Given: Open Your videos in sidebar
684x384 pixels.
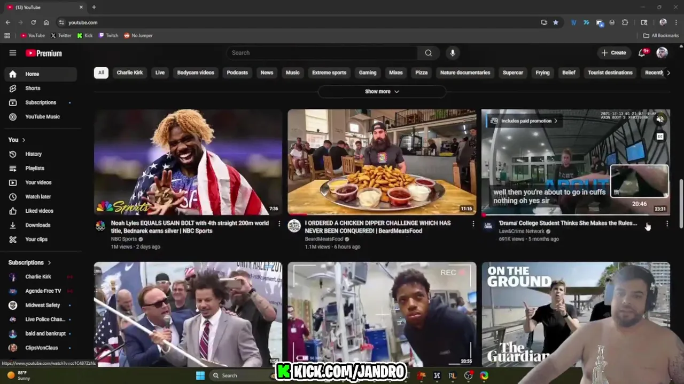Looking at the screenshot, I should coord(41,182).
